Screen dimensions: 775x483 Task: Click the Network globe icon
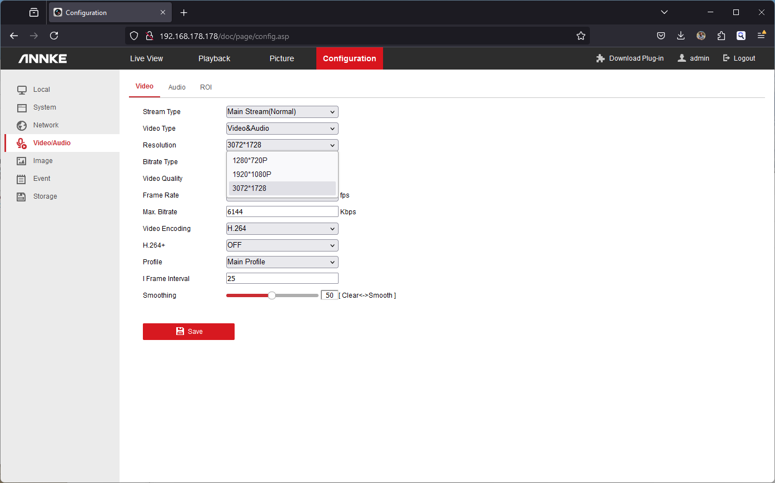pyautogui.click(x=22, y=125)
